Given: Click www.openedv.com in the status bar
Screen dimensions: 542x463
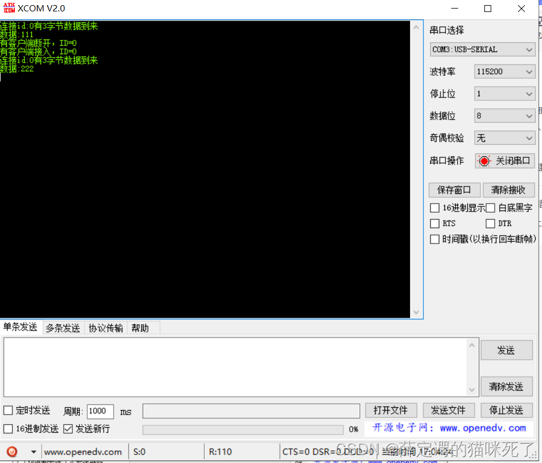Looking at the screenshot, I should (x=83, y=452).
